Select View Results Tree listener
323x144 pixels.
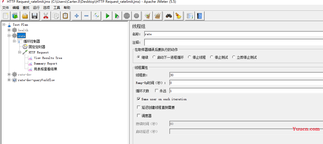click(x=48, y=58)
